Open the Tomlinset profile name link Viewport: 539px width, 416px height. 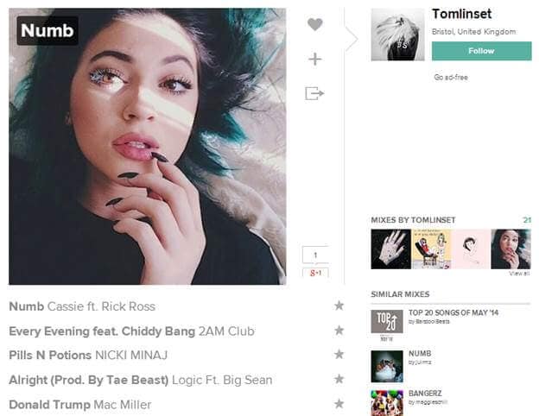click(x=461, y=14)
